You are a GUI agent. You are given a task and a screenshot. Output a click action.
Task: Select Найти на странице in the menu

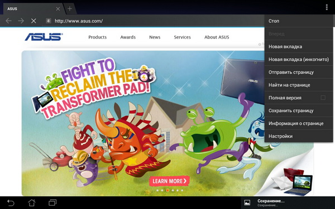click(x=299, y=85)
